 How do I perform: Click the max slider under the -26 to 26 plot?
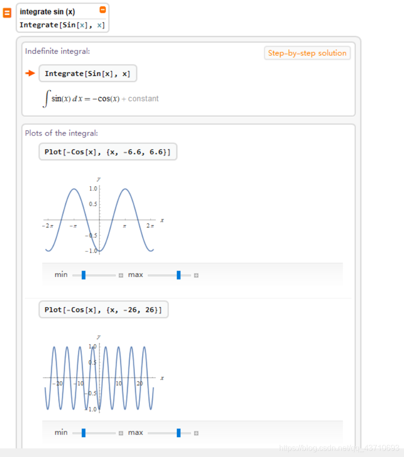coord(178,433)
